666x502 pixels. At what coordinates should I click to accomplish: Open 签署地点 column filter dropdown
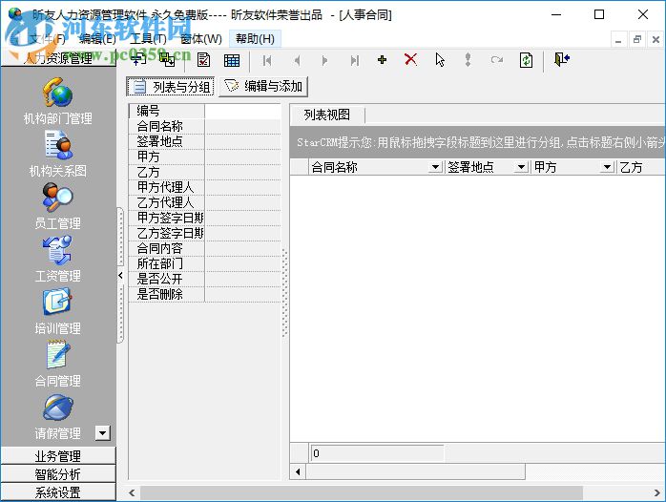pos(521,167)
